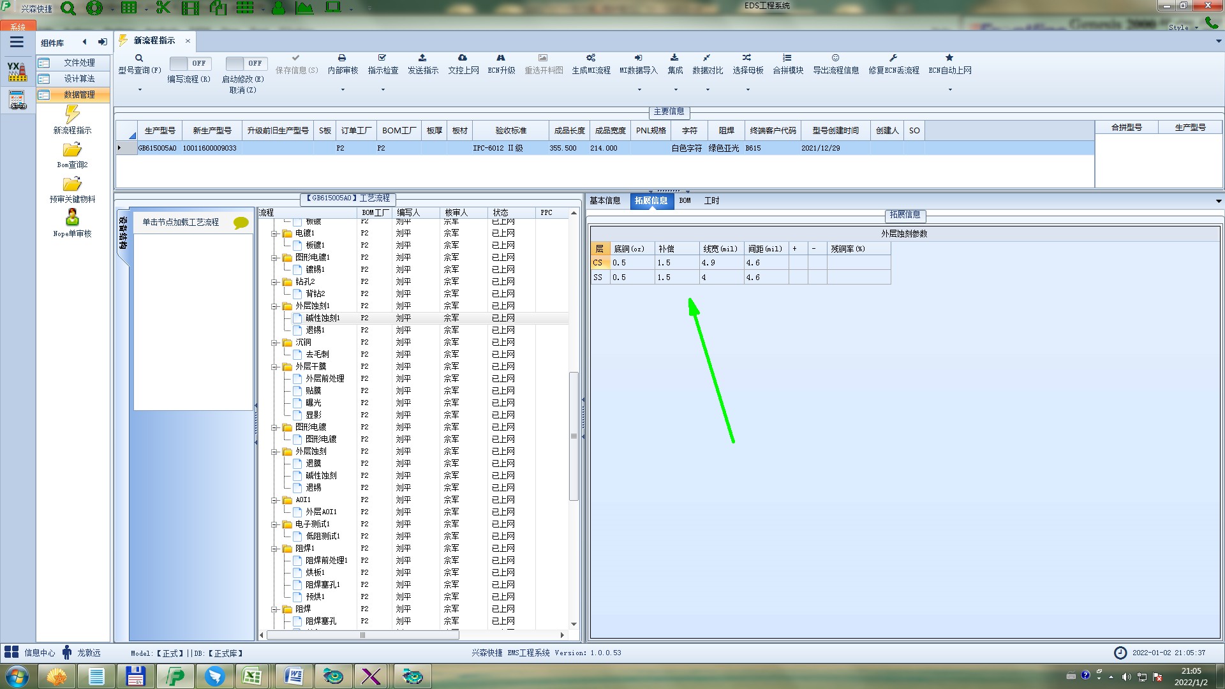The width and height of the screenshot is (1225, 689).
Task: Click the 内部审核 printer icon
Action: point(342,58)
